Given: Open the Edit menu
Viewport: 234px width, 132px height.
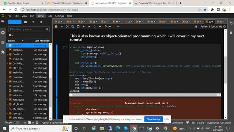Looking at the screenshot, I should point(16,16).
